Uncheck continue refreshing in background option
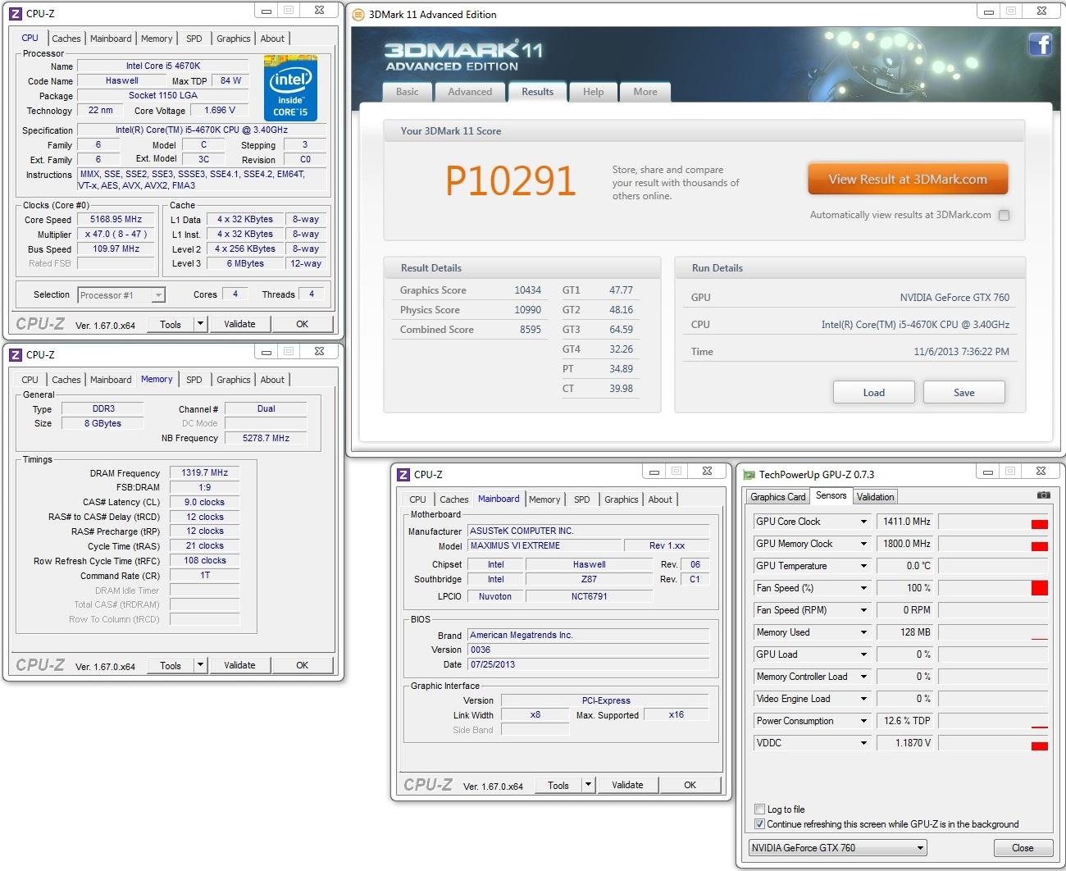 [759, 823]
